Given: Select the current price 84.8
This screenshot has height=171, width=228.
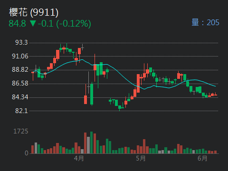Looking at the screenshot, I should [17, 23].
